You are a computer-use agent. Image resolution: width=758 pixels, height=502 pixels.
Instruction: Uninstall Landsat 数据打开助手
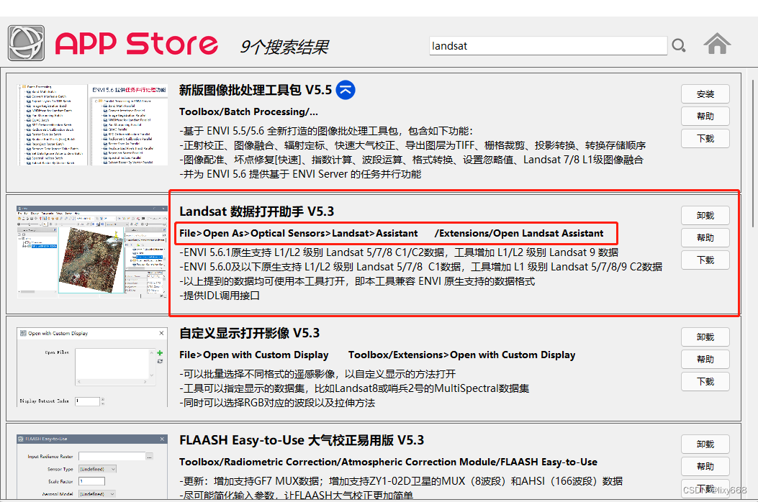tap(705, 216)
